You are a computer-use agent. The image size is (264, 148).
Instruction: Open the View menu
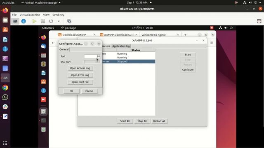[46, 15]
